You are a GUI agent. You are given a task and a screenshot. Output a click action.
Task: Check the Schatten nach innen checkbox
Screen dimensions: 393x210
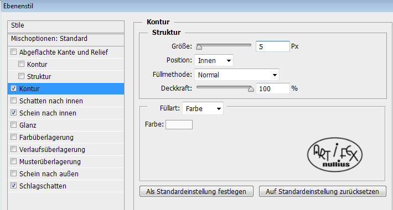(x=13, y=101)
